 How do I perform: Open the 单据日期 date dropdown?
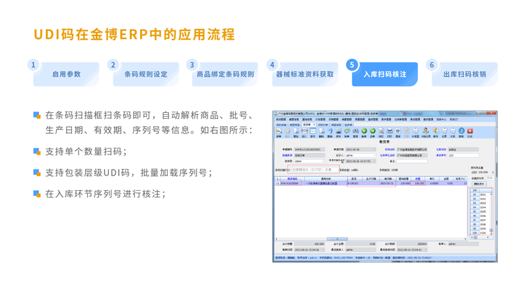pos(374,150)
